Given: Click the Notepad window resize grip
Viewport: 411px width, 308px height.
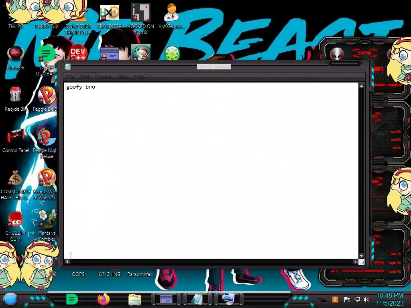Looking at the screenshot, I should click(x=362, y=261).
